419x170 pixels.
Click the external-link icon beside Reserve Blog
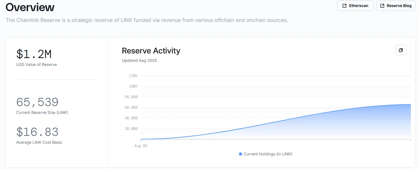tap(382, 6)
